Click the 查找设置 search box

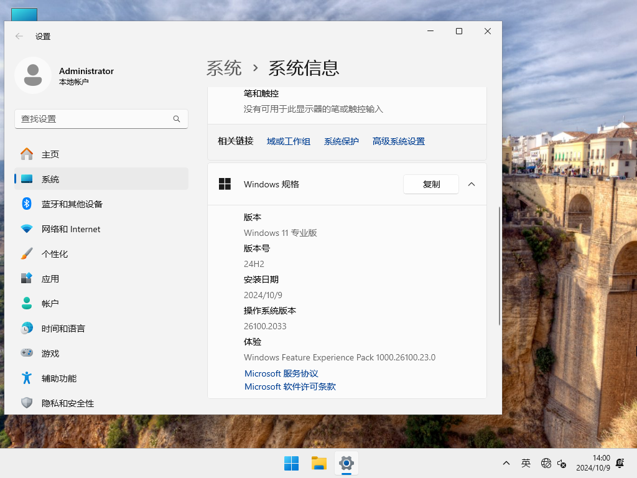pyautogui.click(x=101, y=119)
